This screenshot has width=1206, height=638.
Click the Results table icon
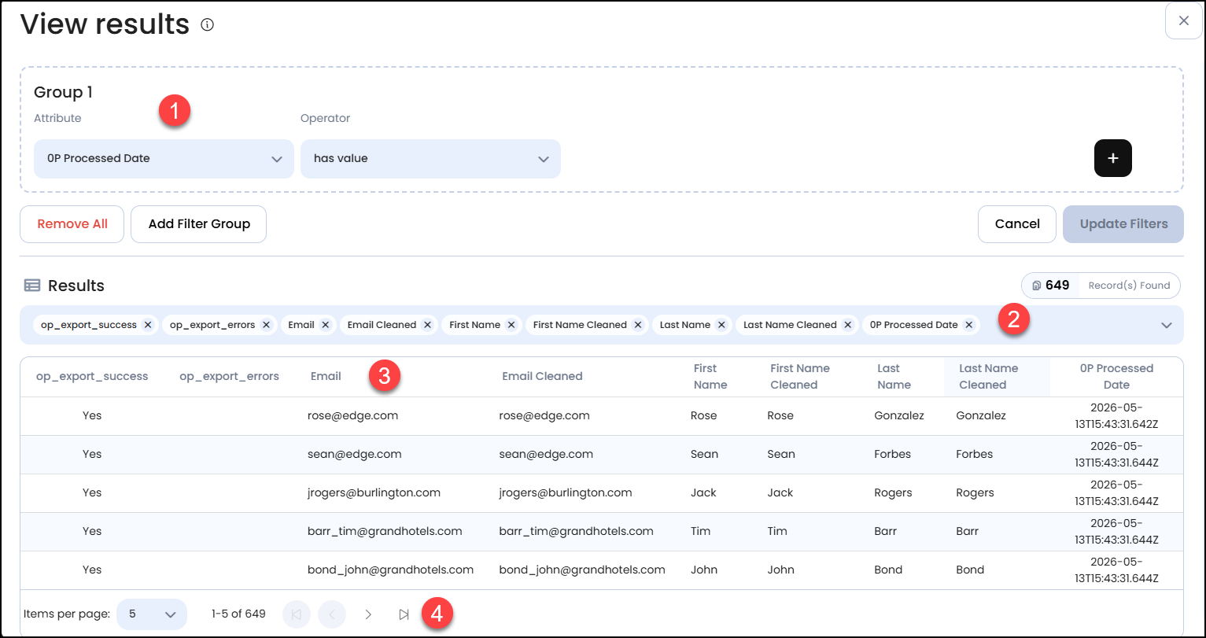click(31, 286)
